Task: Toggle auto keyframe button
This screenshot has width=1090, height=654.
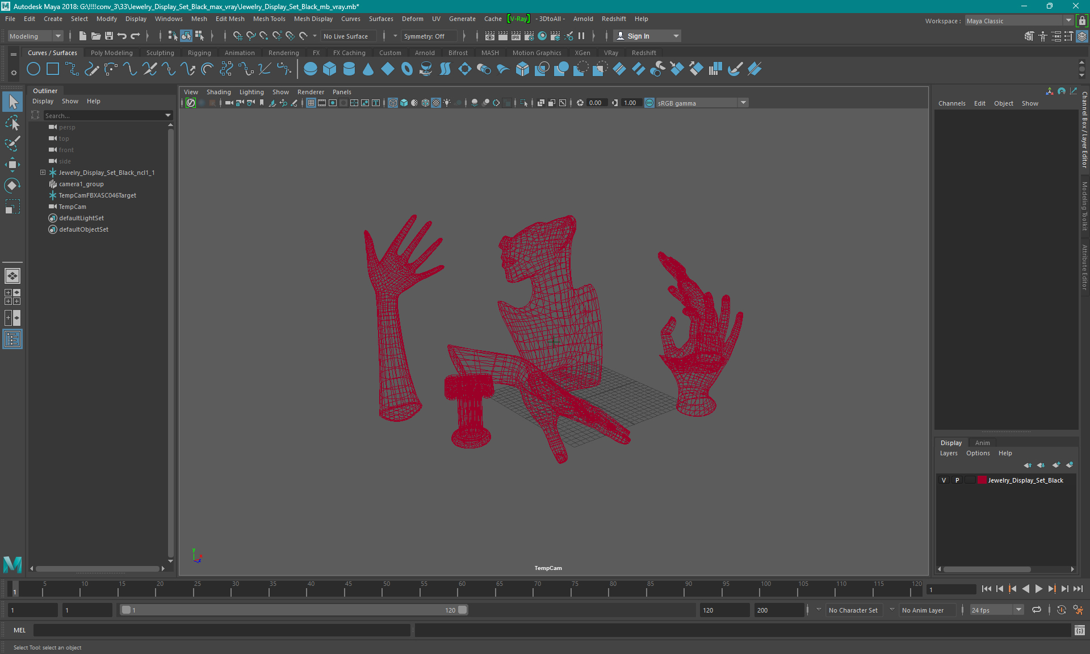Action: tap(1061, 610)
